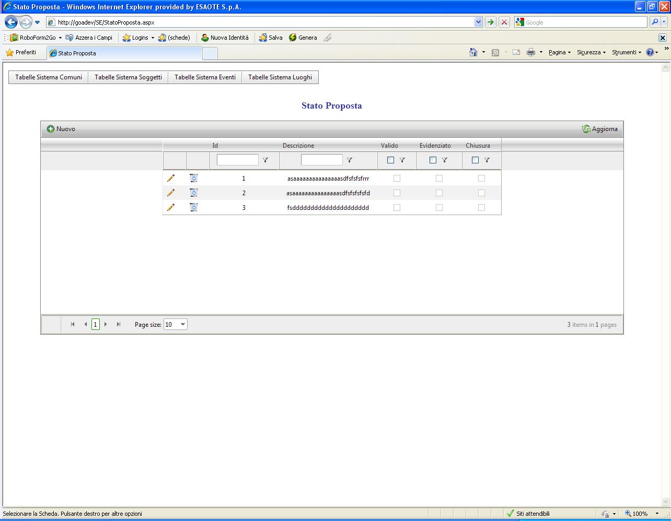Click the Read mail envelope icon
This screenshot has height=521, width=671.
coord(516,52)
